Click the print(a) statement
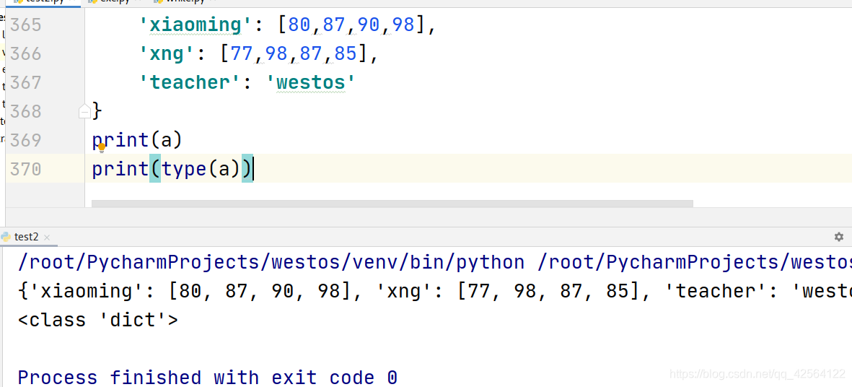 136,140
